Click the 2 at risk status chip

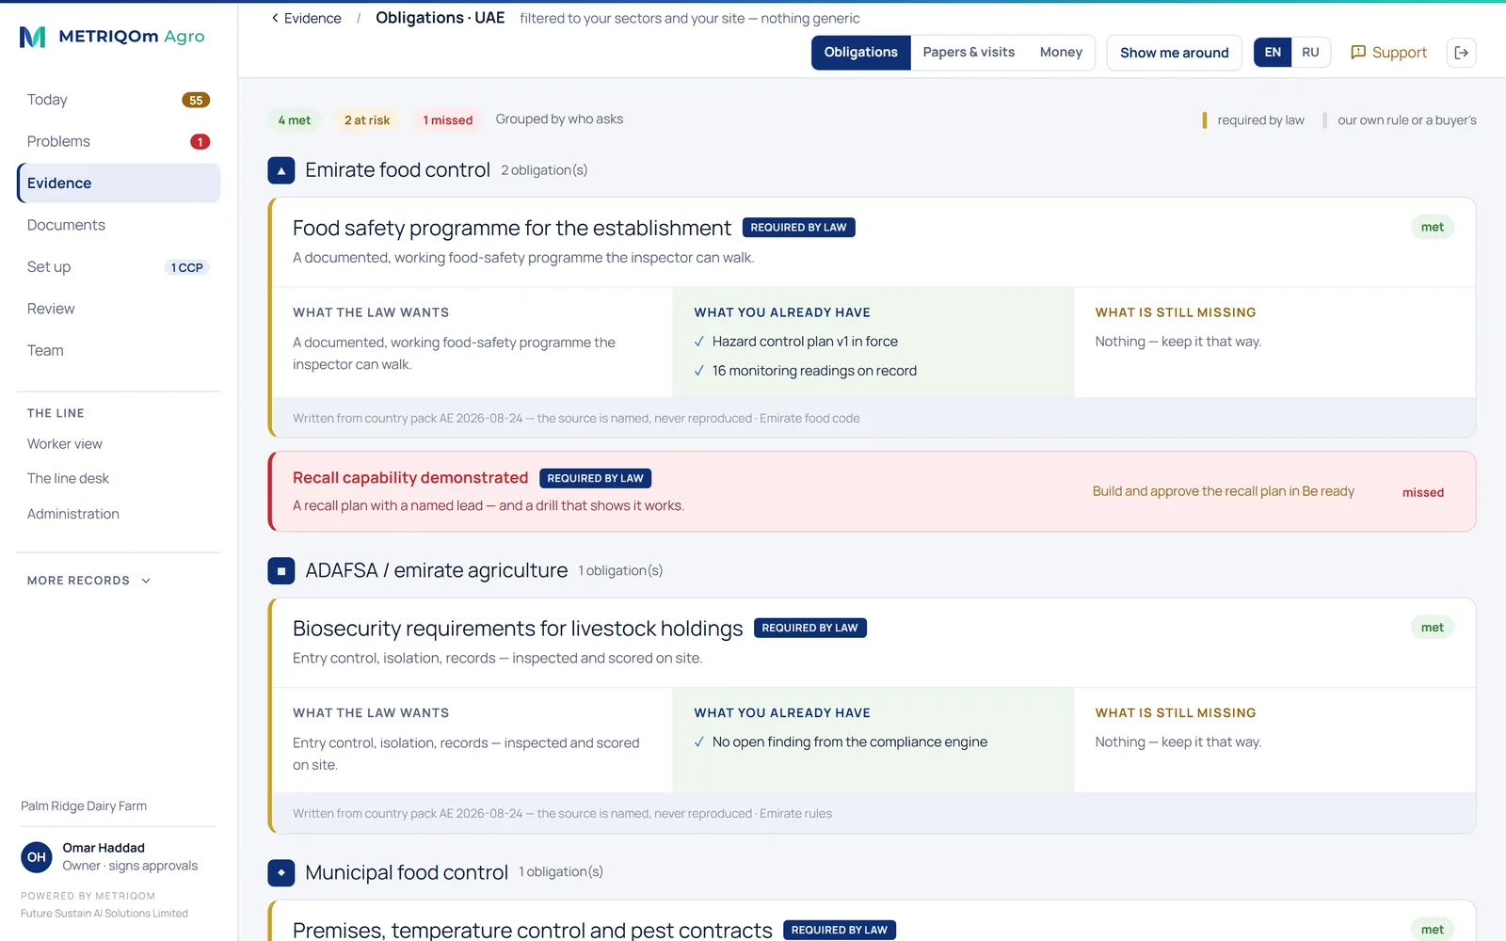point(367,120)
